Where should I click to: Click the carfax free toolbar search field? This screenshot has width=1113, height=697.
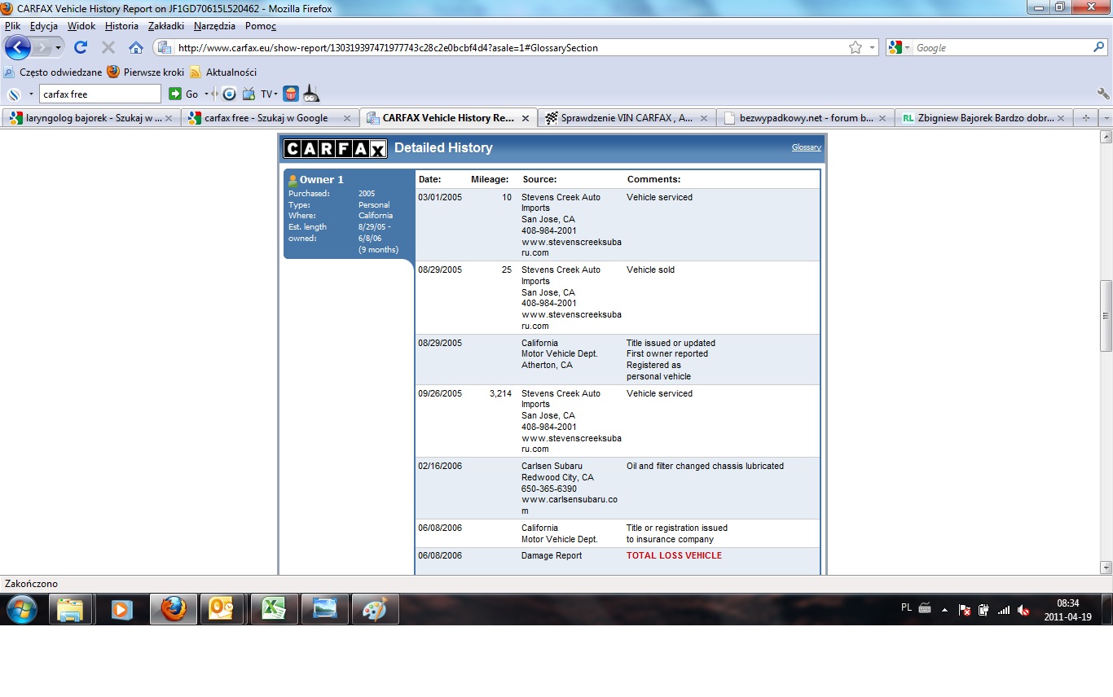[x=99, y=94]
